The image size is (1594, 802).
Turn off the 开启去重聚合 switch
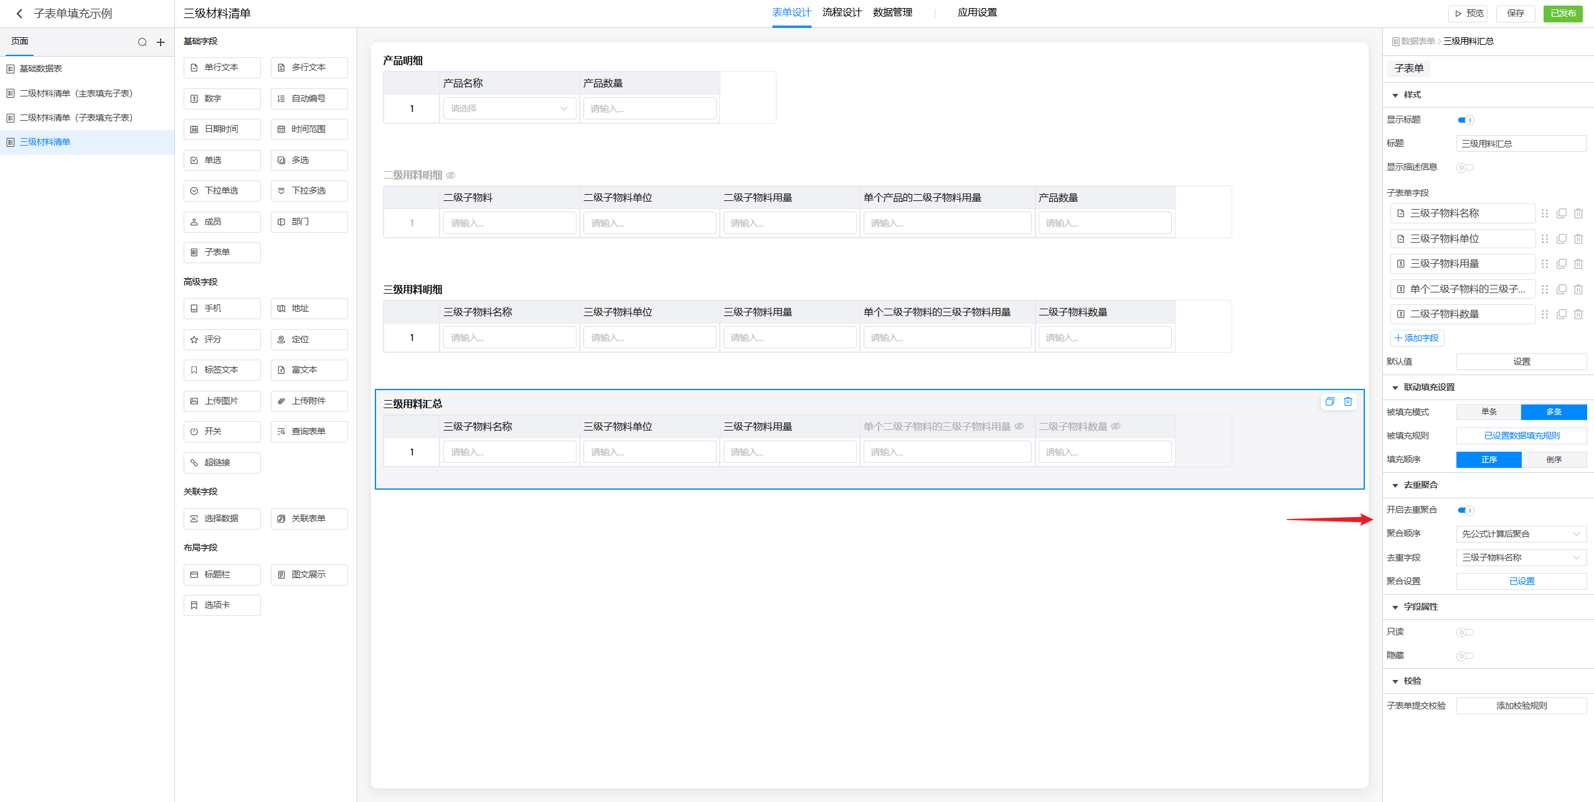click(x=1466, y=510)
